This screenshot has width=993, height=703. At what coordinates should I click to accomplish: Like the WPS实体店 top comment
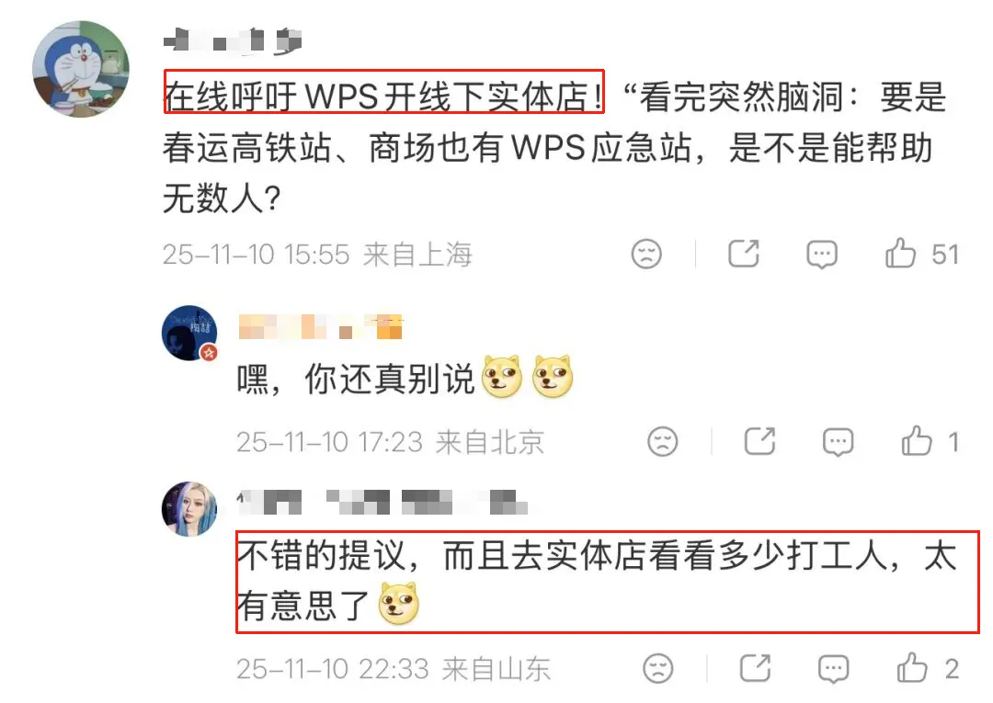click(x=900, y=254)
